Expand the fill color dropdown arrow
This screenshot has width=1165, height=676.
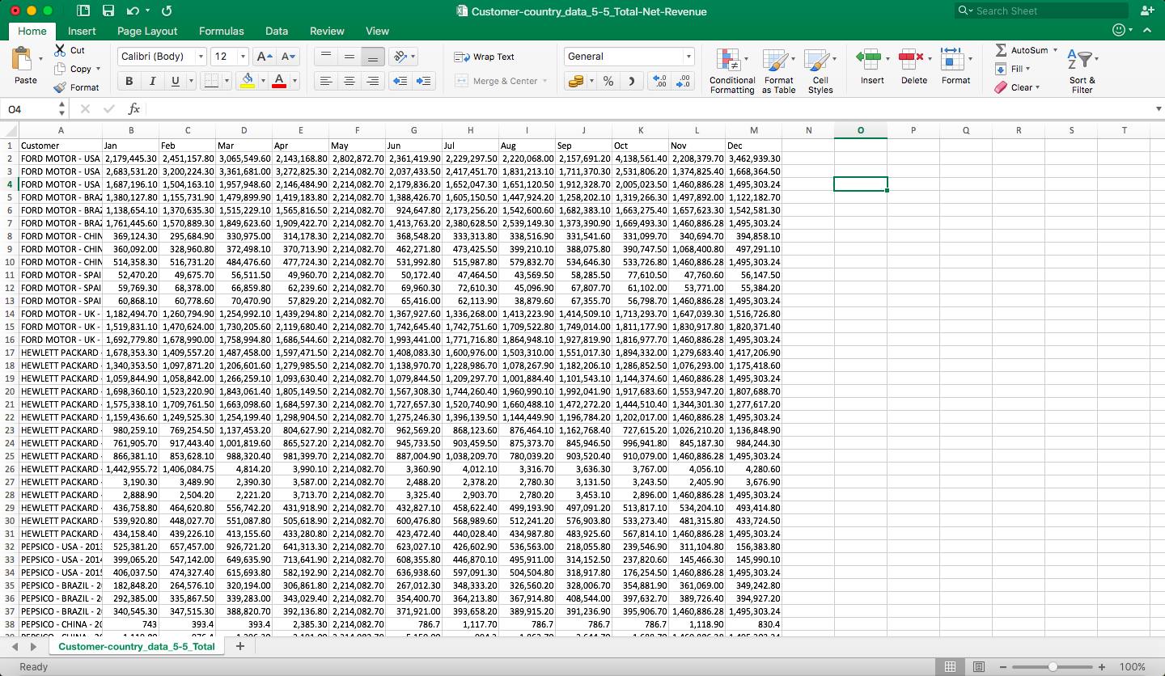click(x=263, y=81)
